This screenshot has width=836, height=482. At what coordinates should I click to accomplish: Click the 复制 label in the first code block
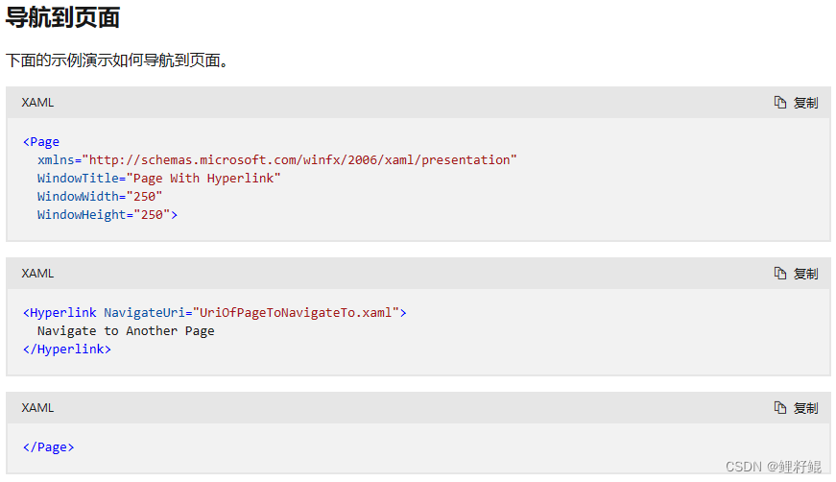coord(805,103)
